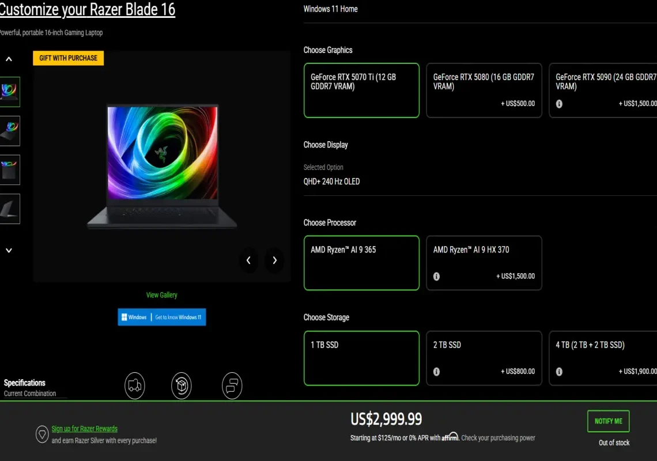This screenshot has height=461, width=657.
Task: Go to next laptop image arrow
Action: click(274, 260)
